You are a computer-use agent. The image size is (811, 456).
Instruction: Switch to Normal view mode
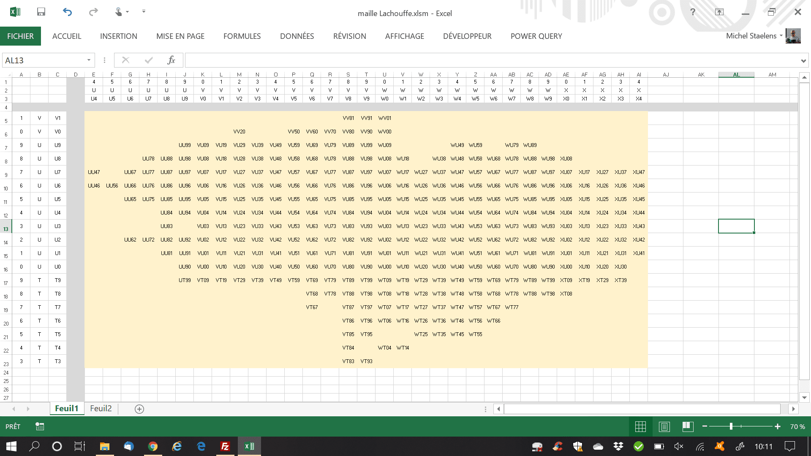point(640,426)
